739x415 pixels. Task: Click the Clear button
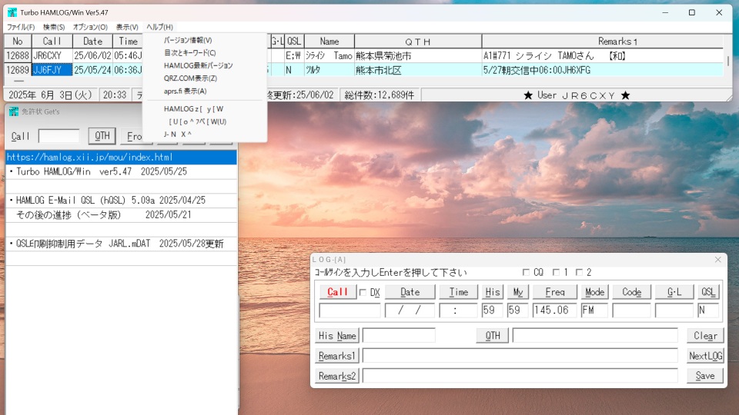[x=705, y=336]
